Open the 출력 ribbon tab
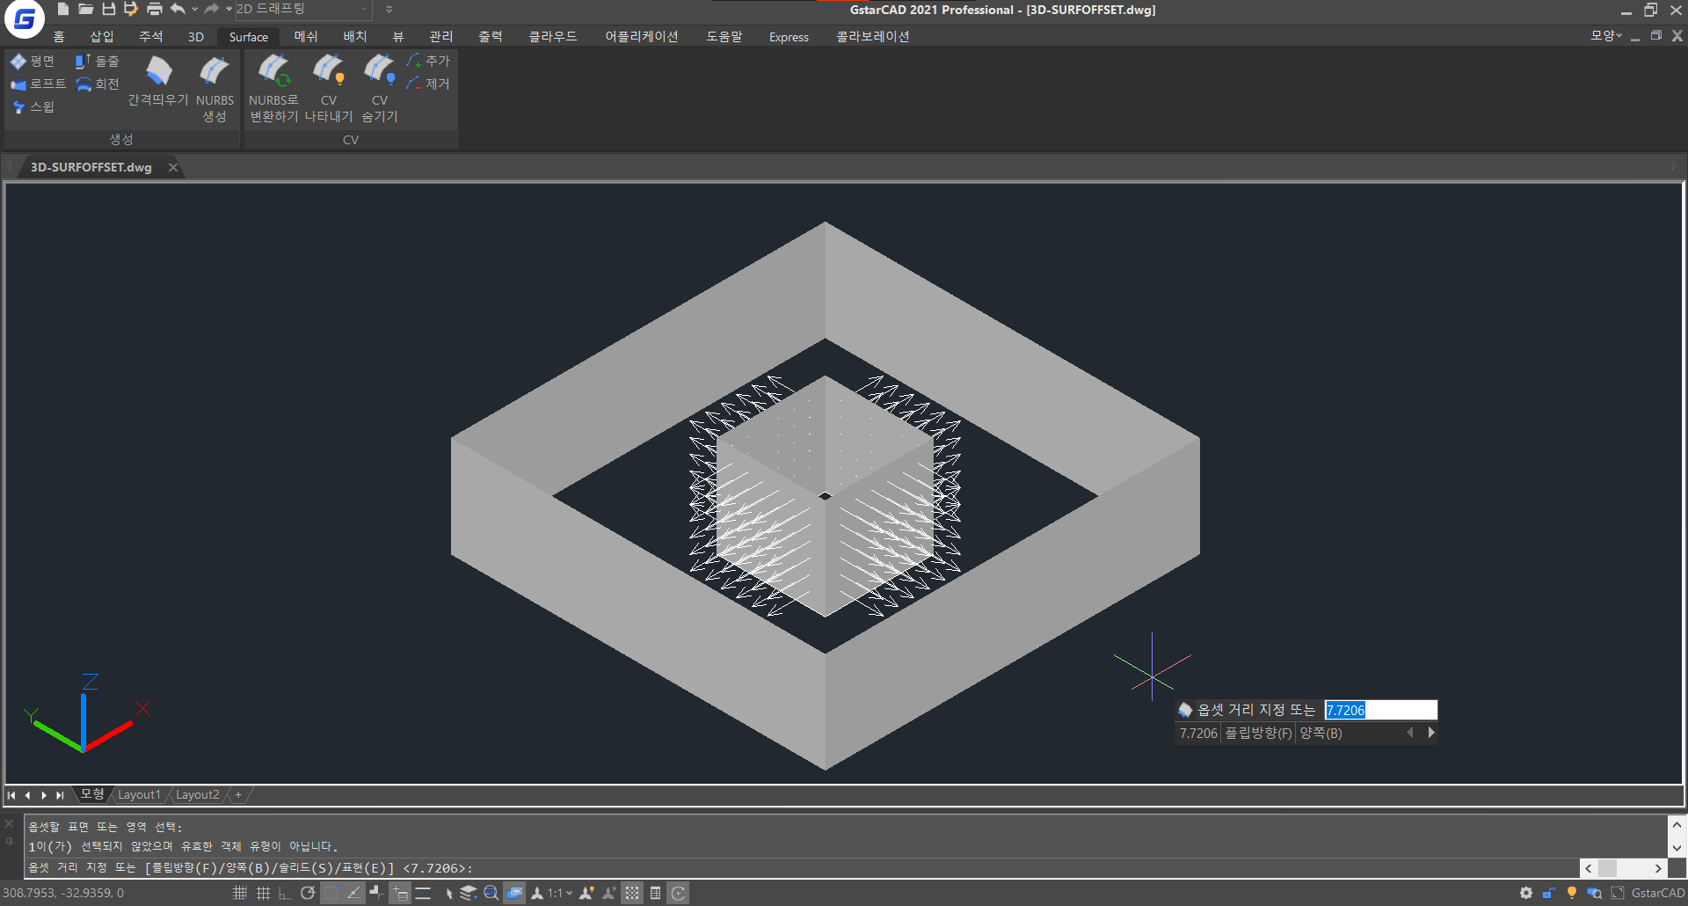This screenshot has width=1688, height=906. pos(491,36)
